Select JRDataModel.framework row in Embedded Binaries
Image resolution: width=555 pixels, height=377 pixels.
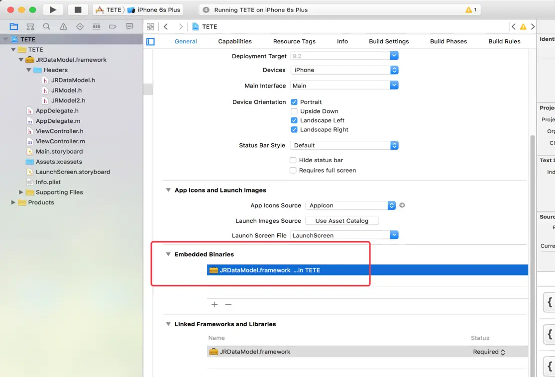[x=367, y=270]
